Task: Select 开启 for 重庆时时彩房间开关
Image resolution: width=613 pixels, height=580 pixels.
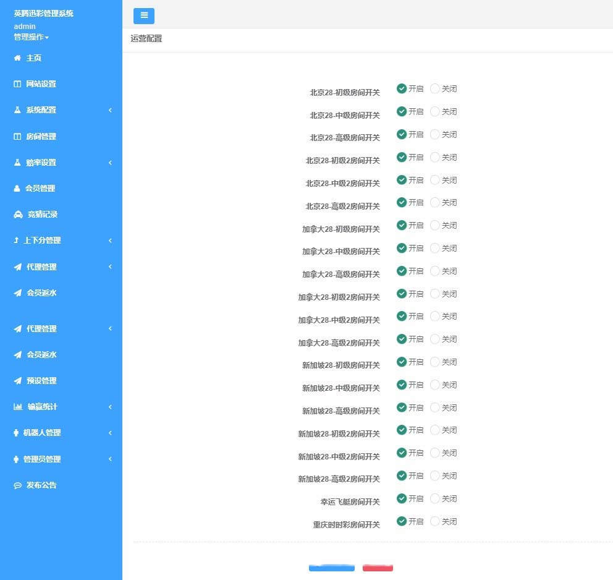Action: (402, 521)
